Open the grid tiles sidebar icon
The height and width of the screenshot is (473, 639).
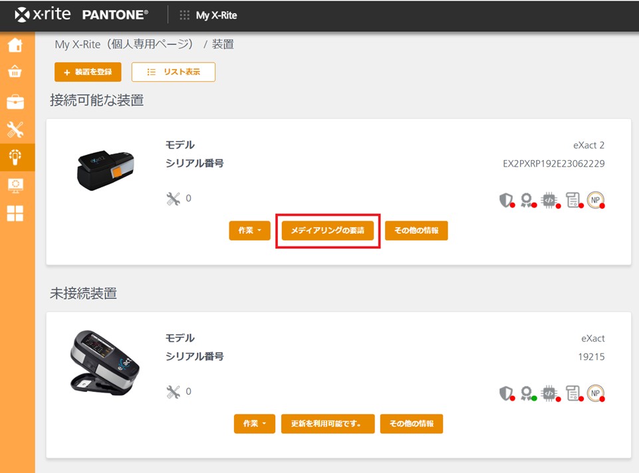click(x=15, y=213)
